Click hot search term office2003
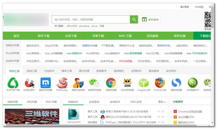This screenshot has height=129, width=217. point(72,26)
